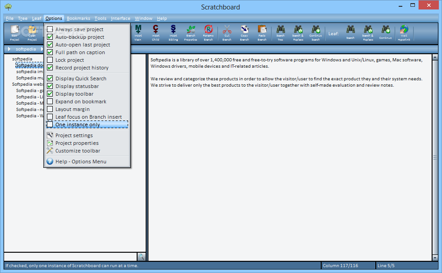Screen dimensions: 442x273
Task: Open the Tree menu
Action: (23, 19)
